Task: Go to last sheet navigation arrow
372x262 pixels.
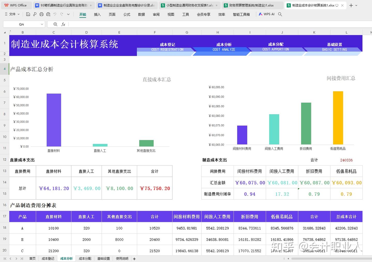Action: pos(22,258)
